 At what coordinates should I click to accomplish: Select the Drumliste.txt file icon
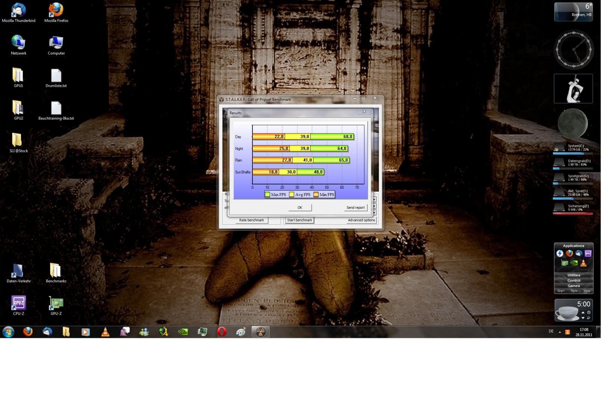(56, 78)
